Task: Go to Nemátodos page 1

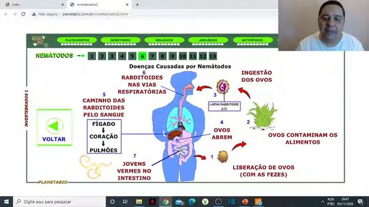Action: click(x=92, y=56)
